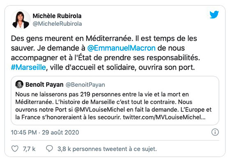230x161 pixels.
Task: Click the '219 personnes' line of quoted tweet
Action: coord(102,94)
